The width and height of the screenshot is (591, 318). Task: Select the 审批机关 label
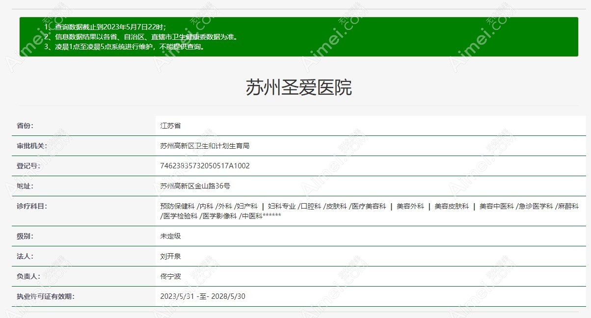click(32, 146)
